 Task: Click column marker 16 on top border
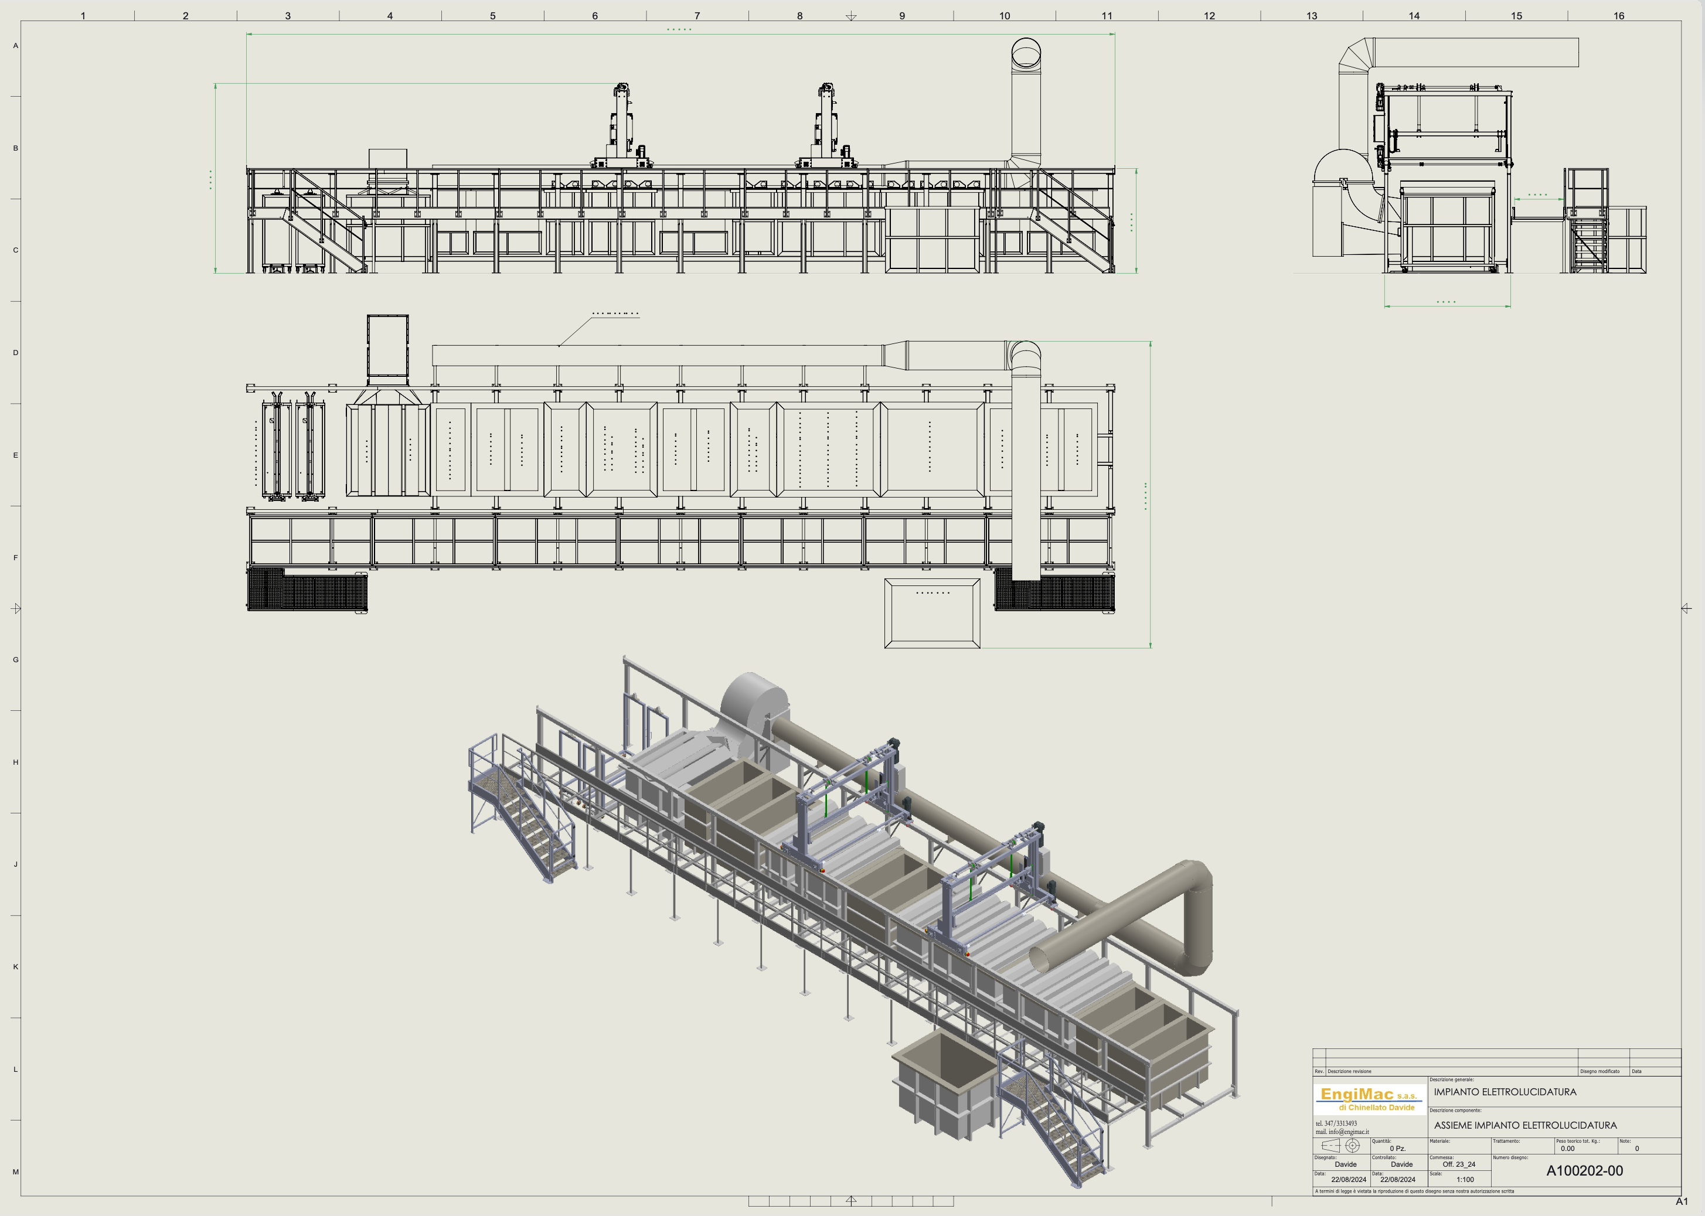(1619, 16)
